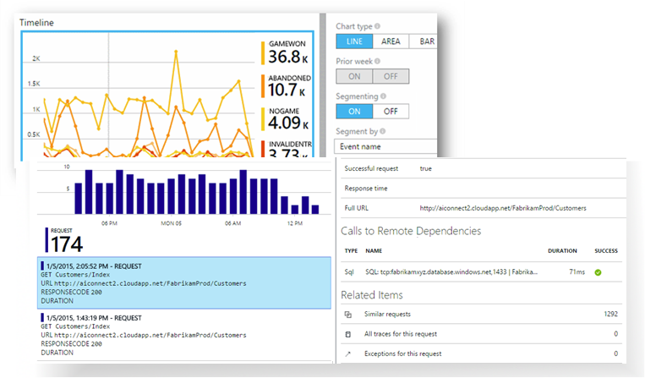Select the LINE chart type
This screenshot has width=645, height=378.
click(x=354, y=41)
